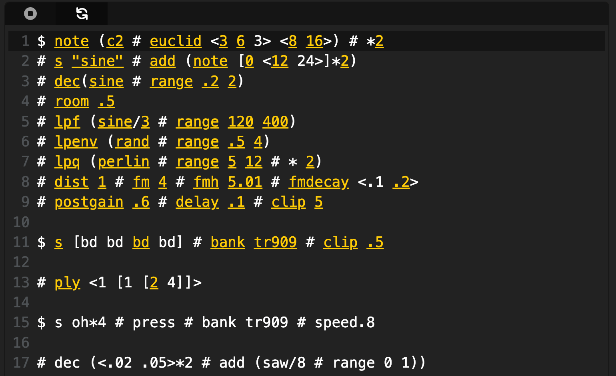This screenshot has width=616, height=376.
Task: Click the 'delay' keyword on line 9
Action: tap(197, 202)
